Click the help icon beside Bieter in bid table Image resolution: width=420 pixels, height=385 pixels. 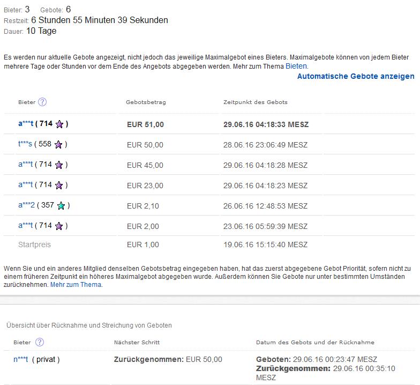(42, 102)
